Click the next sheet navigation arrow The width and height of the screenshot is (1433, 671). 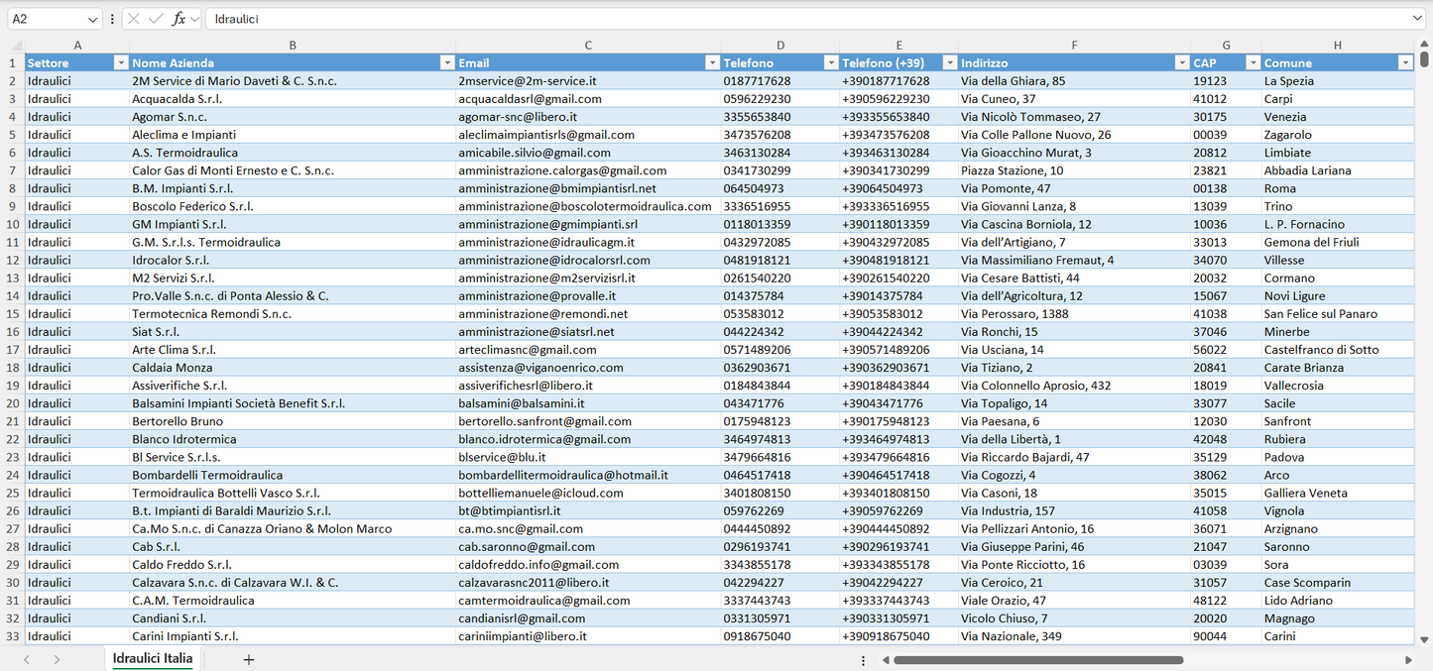[x=57, y=659]
